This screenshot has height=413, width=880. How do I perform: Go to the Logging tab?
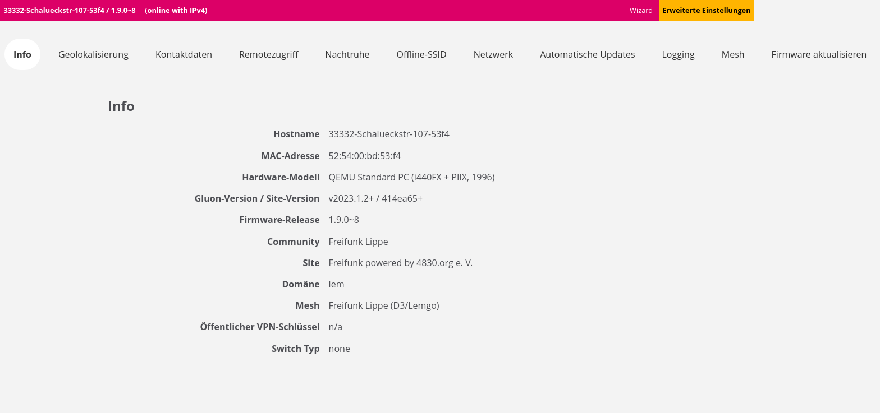[x=678, y=54]
